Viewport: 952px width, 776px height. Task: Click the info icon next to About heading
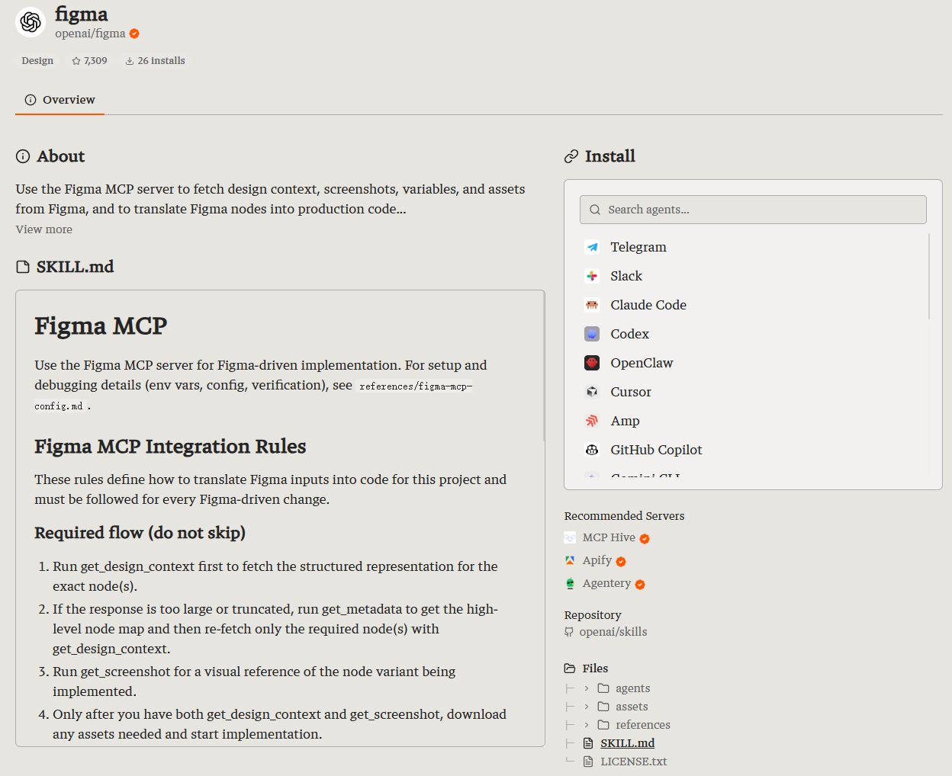tap(23, 156)
